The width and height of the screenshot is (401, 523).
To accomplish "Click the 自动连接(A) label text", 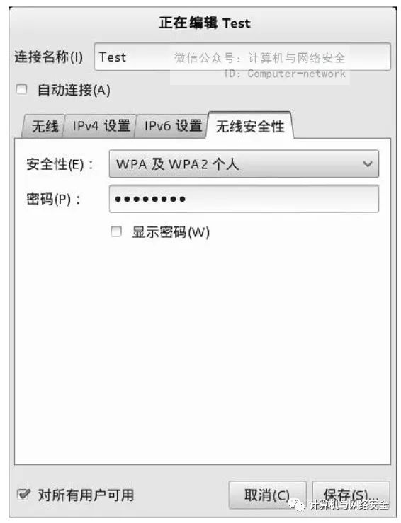I will coord(74,90).
